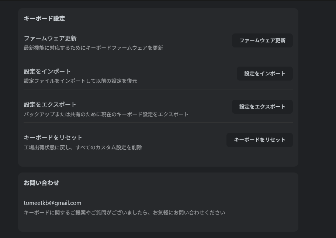Click the キーボード設定 section heading

(44, 18)
